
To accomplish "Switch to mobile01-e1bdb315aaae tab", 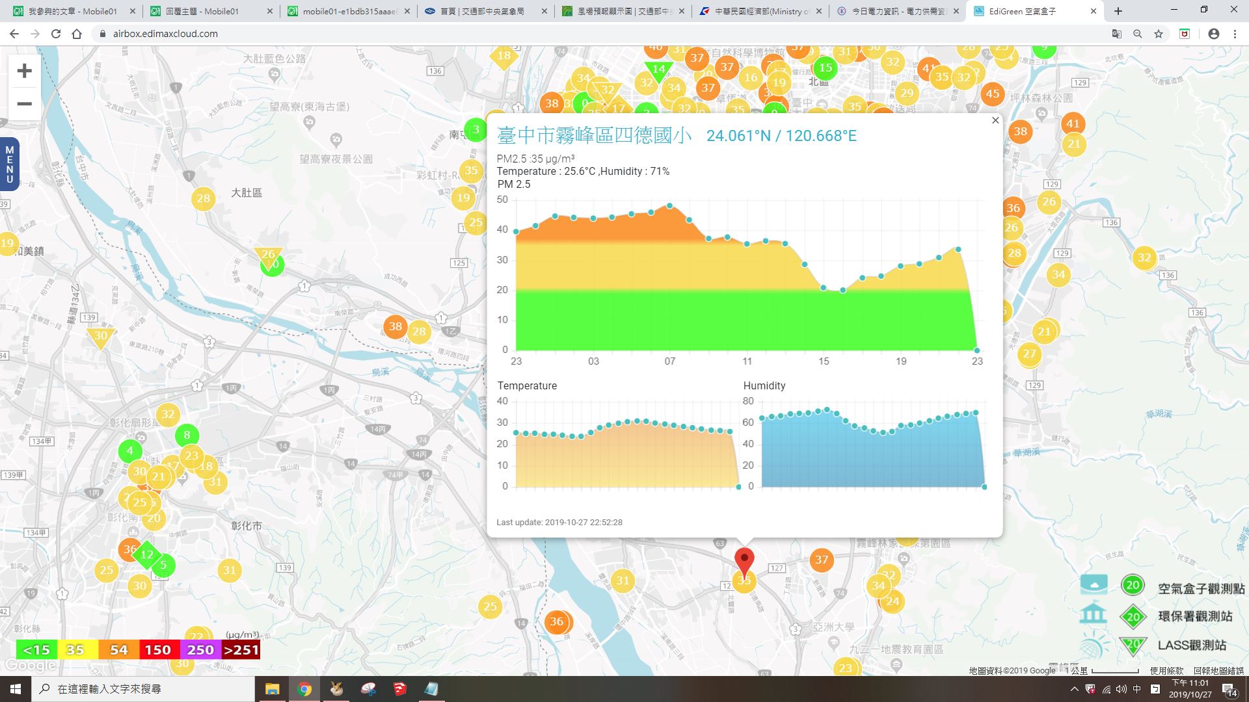I will 347,11.
